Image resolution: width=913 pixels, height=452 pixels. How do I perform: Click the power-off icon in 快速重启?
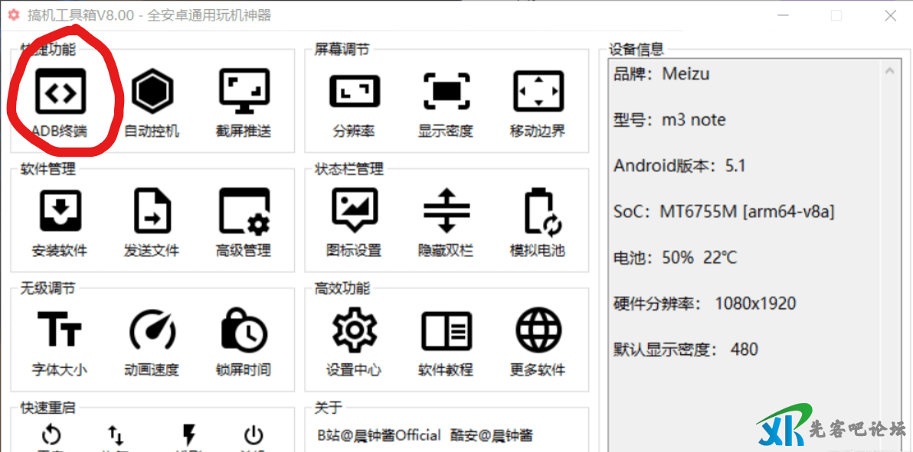pos(254,436)
